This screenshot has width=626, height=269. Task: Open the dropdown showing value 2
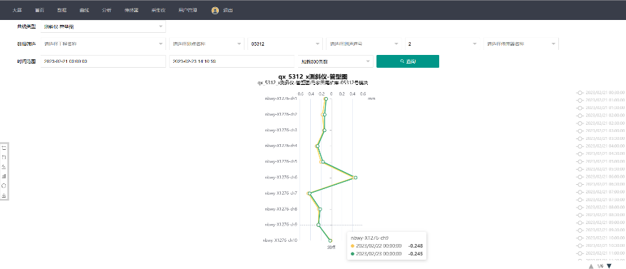click(x=442, y=44)
